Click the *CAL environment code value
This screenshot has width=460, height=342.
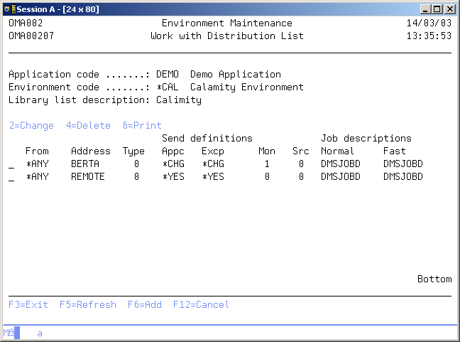click(168, 87)
